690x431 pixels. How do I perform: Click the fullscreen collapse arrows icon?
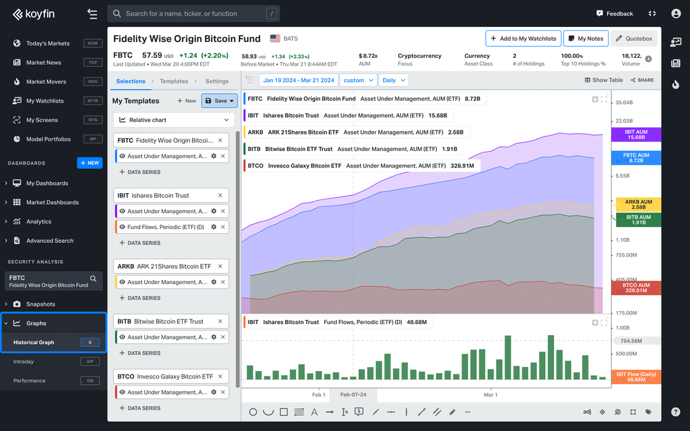click(x=652, y=14)
